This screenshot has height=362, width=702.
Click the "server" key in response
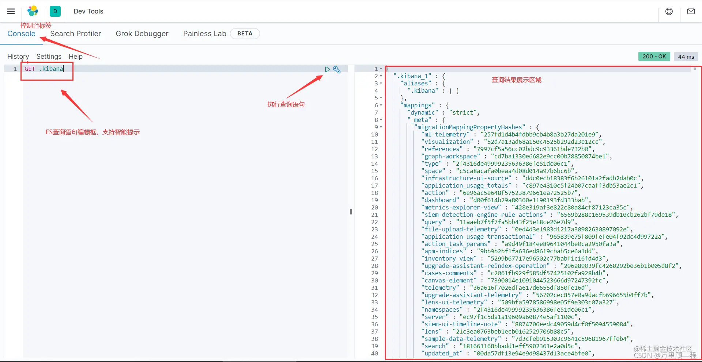pos(435,317)
